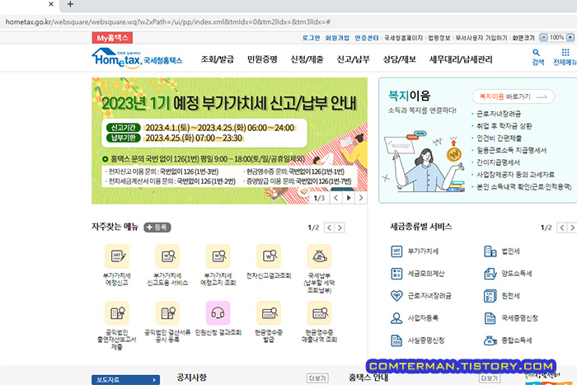Screen dimensions: 577x385
Task: Select the 양도소득세 icon
Action: (490, 274)
